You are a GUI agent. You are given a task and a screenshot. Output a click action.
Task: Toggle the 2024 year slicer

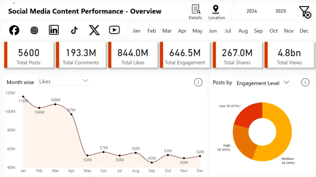(x=252, y=11)
